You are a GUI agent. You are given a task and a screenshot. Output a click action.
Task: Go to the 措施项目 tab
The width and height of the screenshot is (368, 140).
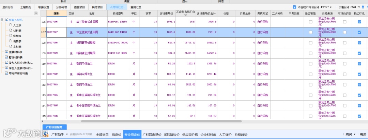point(79,7)
